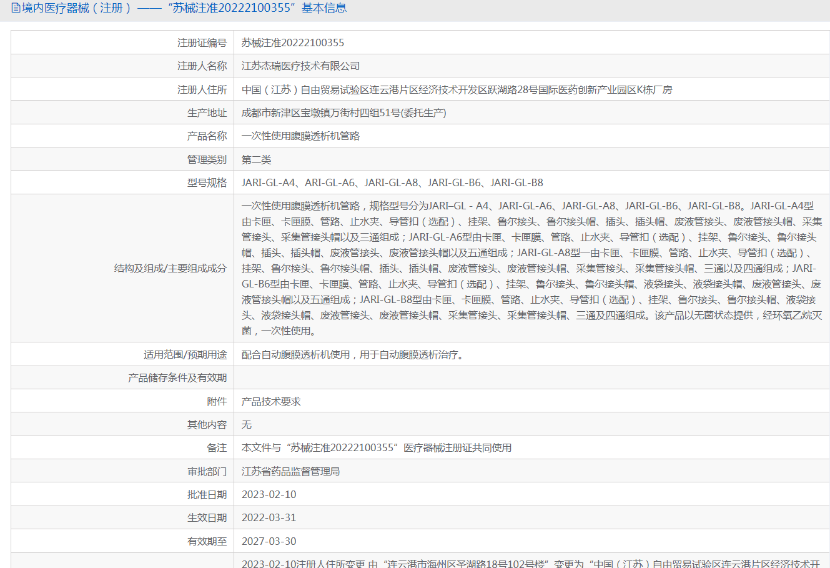Click the change record text starting 2023-02-10注册人住所变更
The image size is (830, 568).
pos(530,563)
